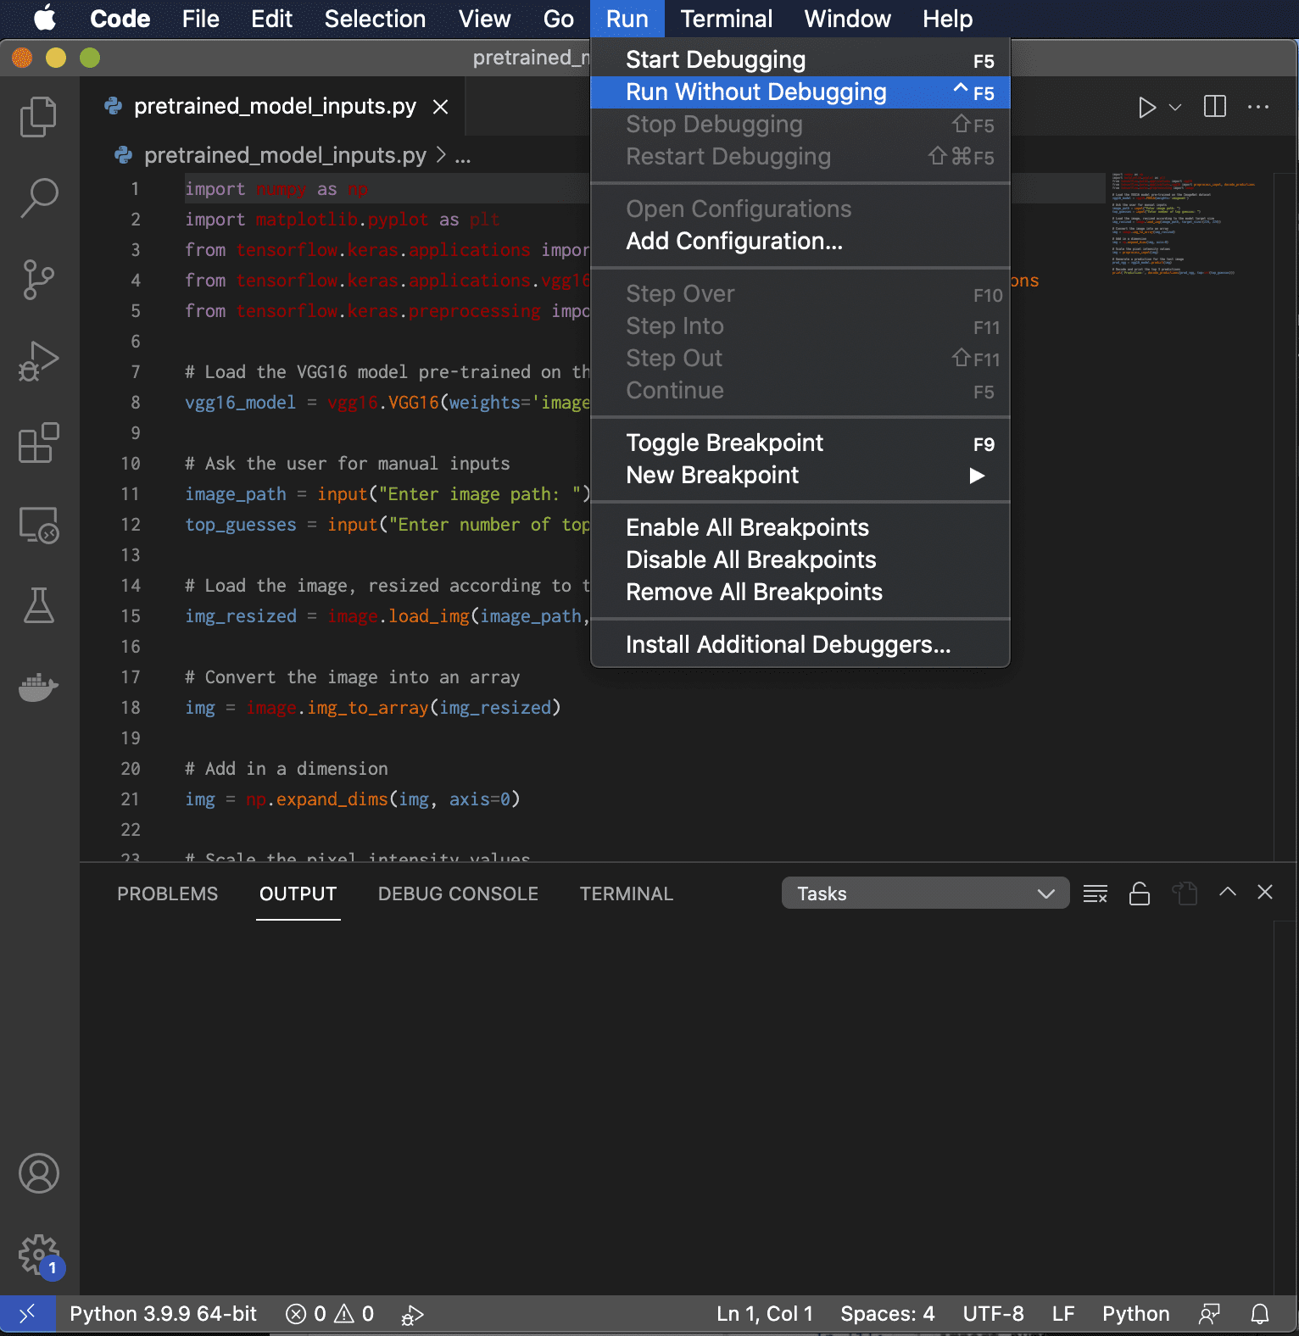
Task: Click Python 3.9.9 64-bit interpreter selector
Action: [x=163, y=1314]
